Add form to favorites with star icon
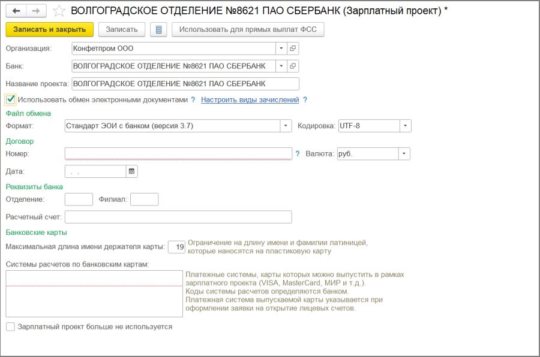Viewport: 540px width, 357px height. [59, 11]
